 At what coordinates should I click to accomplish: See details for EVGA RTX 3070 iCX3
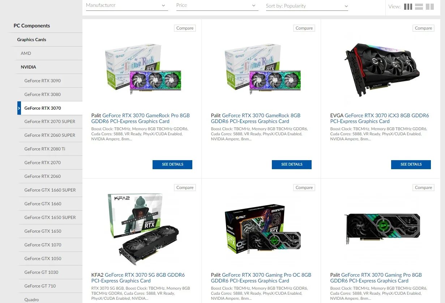point(411,164)
